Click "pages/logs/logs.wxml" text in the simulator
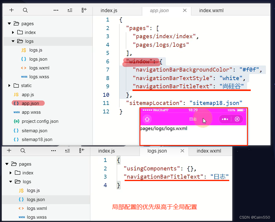This screenshot has height=222, width=275. pos(164,129)
